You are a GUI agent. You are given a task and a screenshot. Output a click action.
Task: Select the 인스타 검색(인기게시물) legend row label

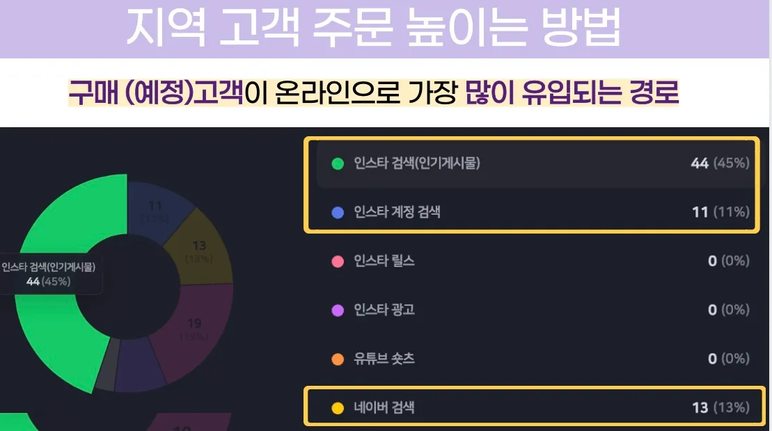point(417,163)
